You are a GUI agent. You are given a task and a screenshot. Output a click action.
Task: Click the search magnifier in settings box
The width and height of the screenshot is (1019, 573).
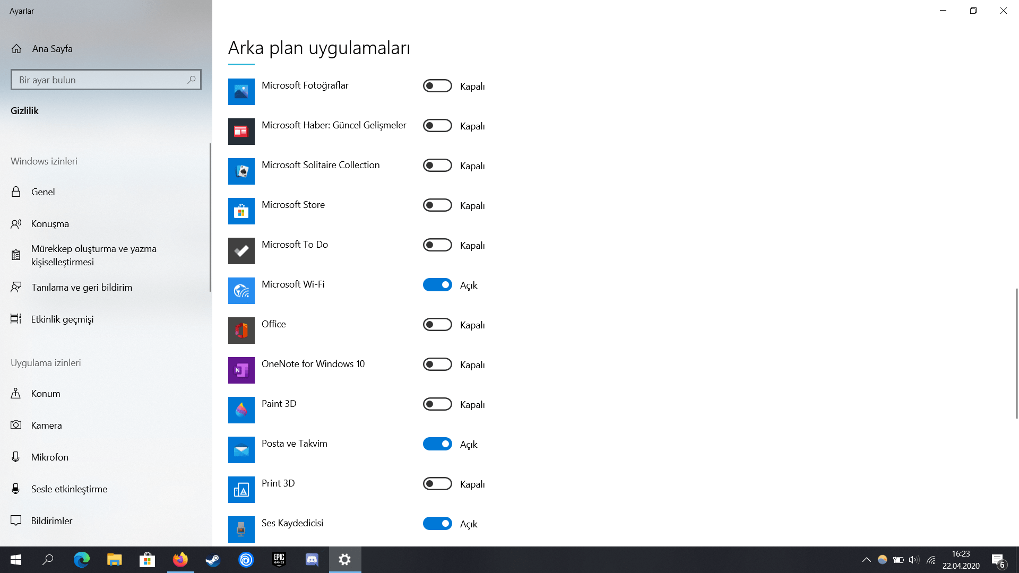point(192,80)
